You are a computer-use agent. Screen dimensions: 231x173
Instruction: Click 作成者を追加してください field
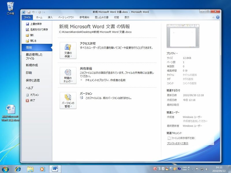(195, 121)
